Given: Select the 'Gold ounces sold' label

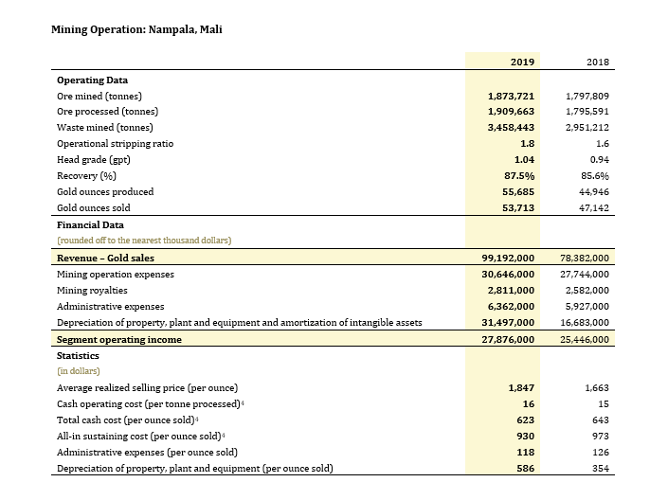Looking at the screenshot, I should pos(94,208).
